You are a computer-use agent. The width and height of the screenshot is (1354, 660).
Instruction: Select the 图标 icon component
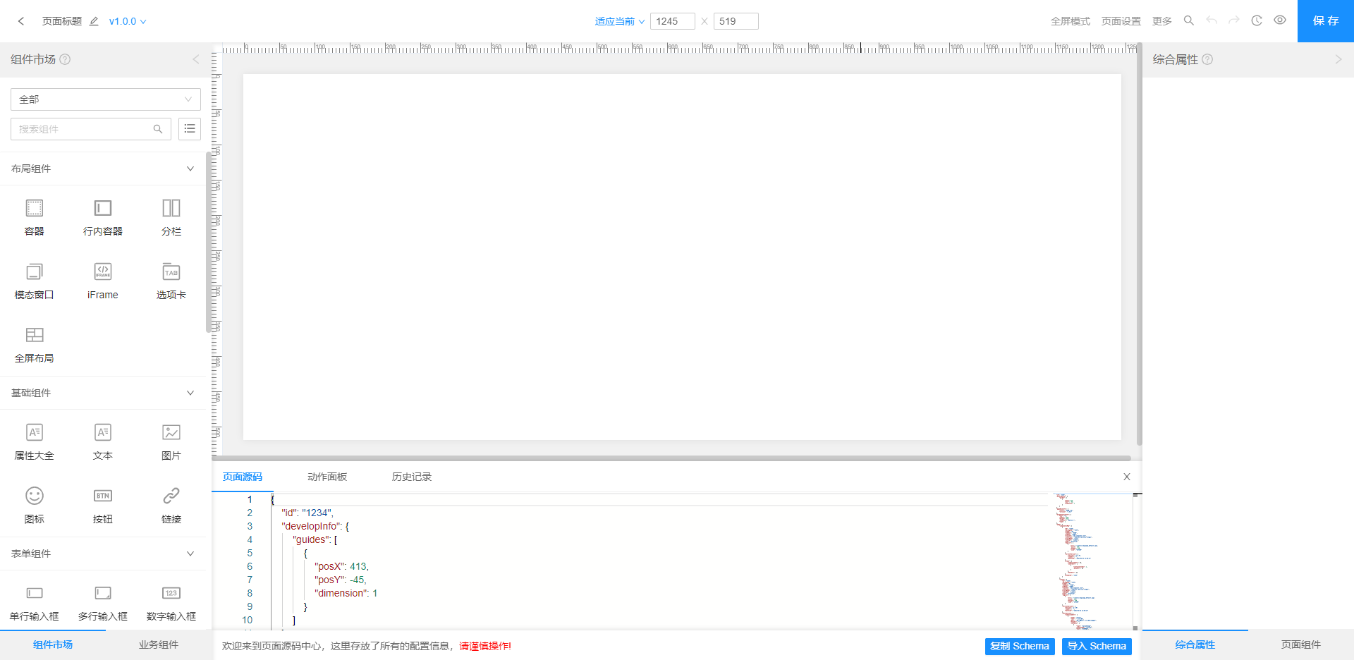coord(35,505)
